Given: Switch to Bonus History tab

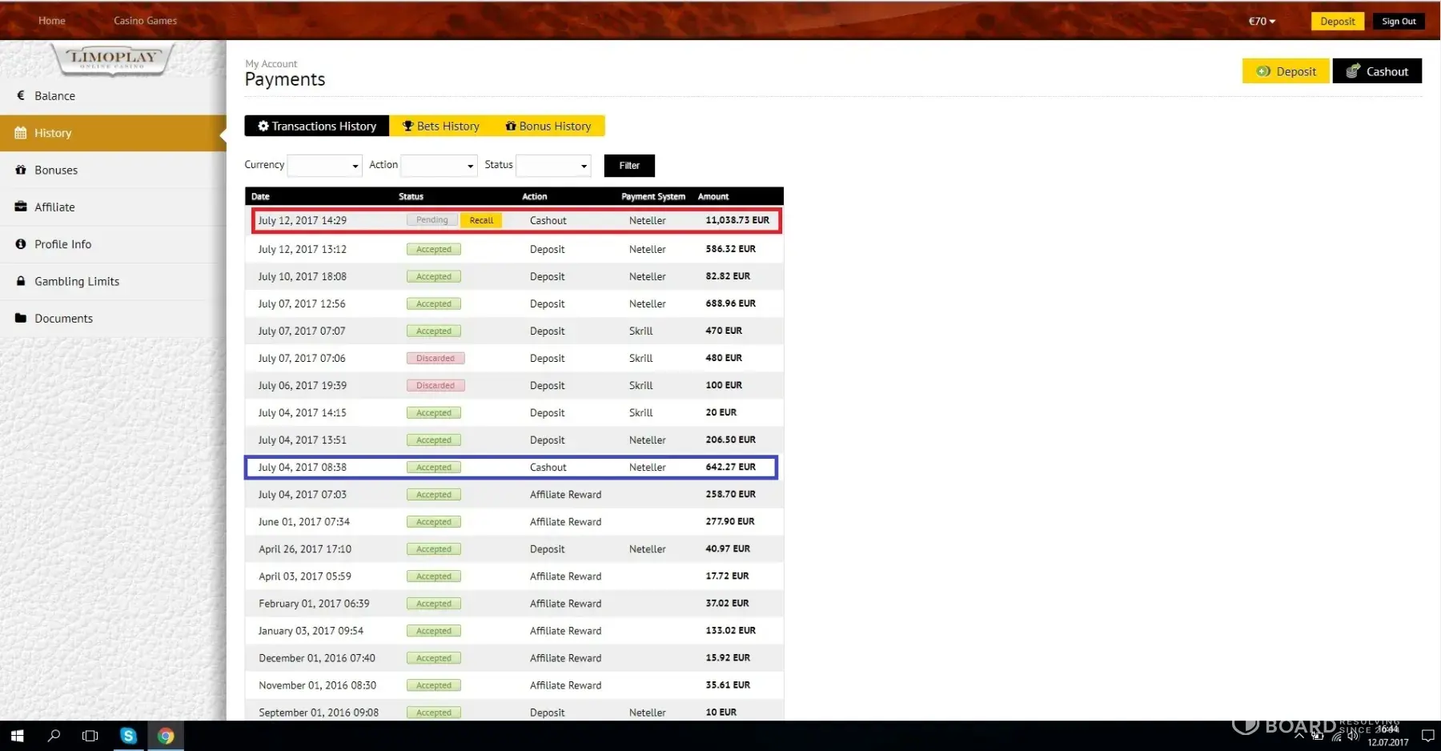Looking at the screenshot, I should [x=548, y=127].
